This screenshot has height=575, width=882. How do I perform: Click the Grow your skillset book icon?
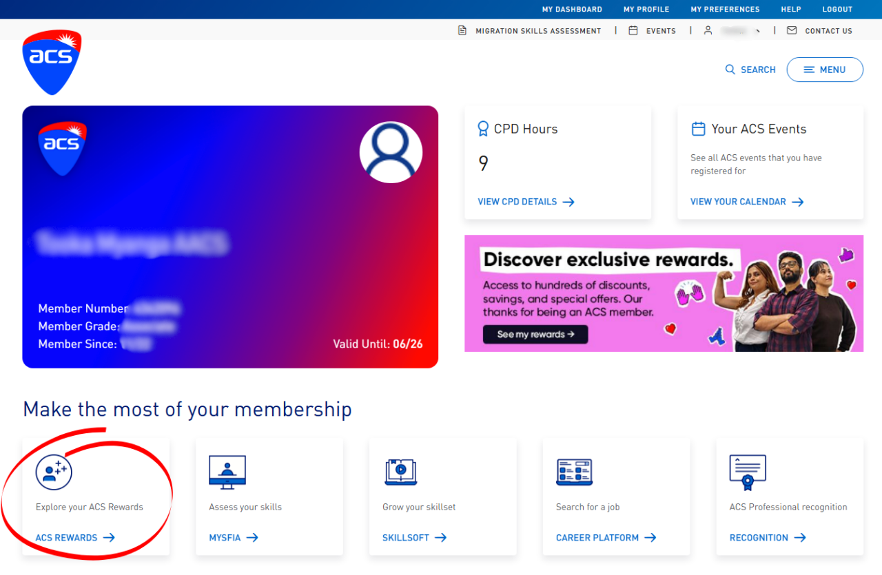pos(401,472)
